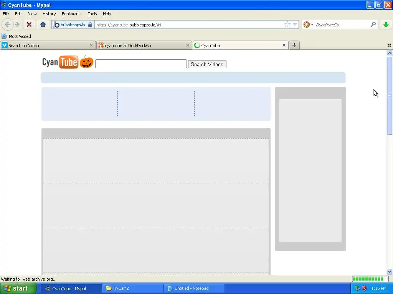Close the Search on Vimeo tab
Screen dimensions: 393x294
(91, 45)
